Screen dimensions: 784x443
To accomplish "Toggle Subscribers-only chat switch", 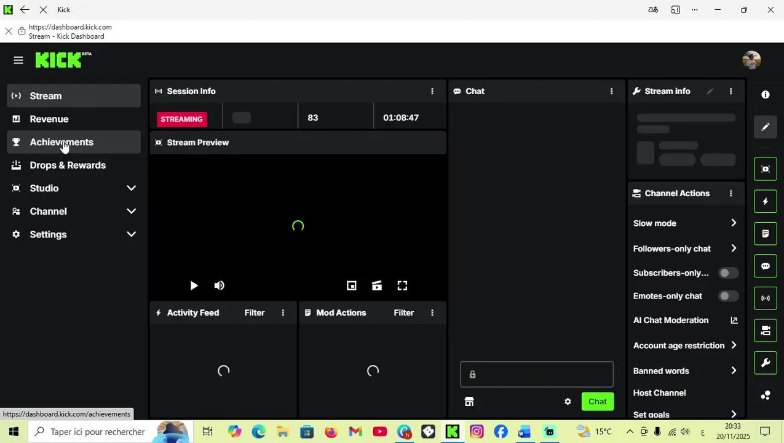I will click(x=729, y=273).
